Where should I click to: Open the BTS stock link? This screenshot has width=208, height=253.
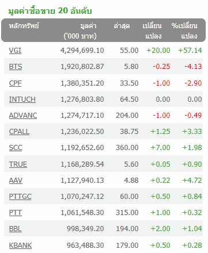point(16,67)
